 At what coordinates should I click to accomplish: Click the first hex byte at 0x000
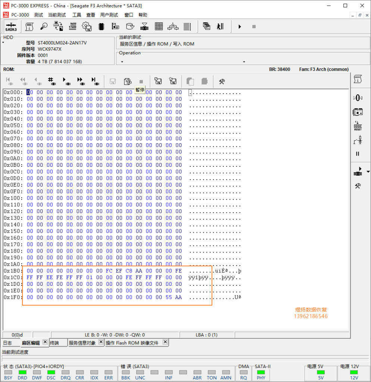[30, 93]
